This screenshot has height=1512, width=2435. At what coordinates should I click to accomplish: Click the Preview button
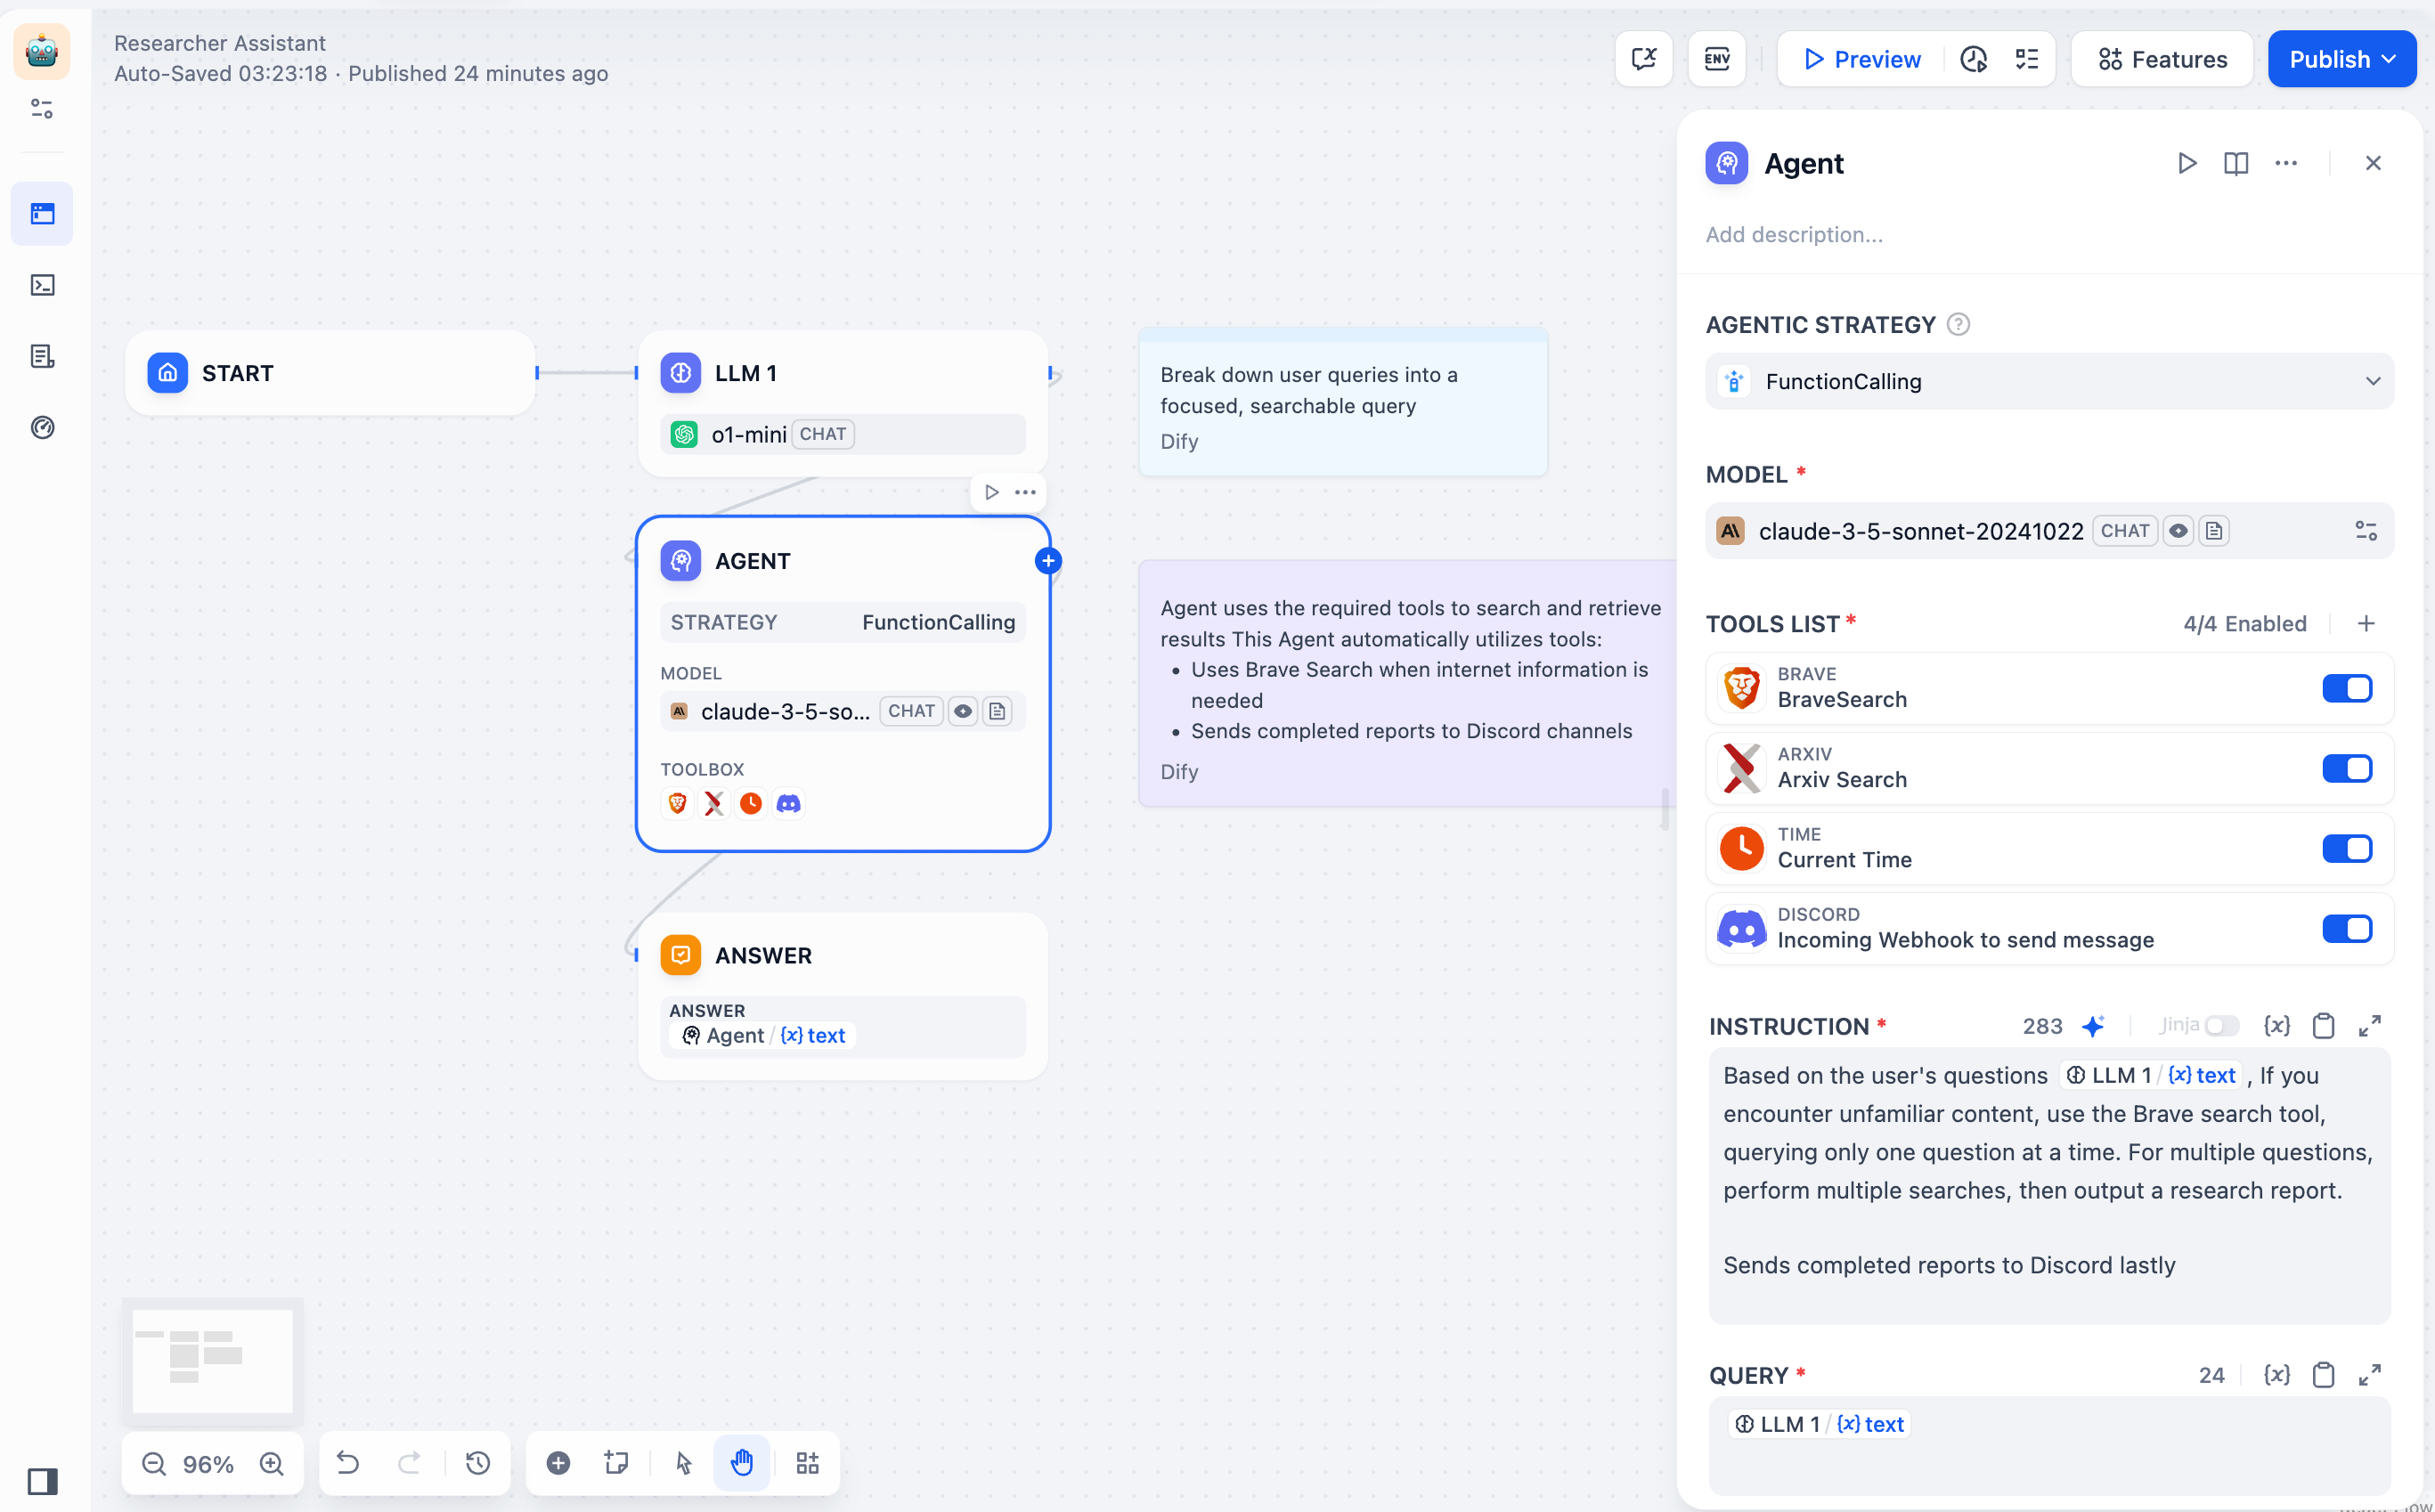(1862, 59)
